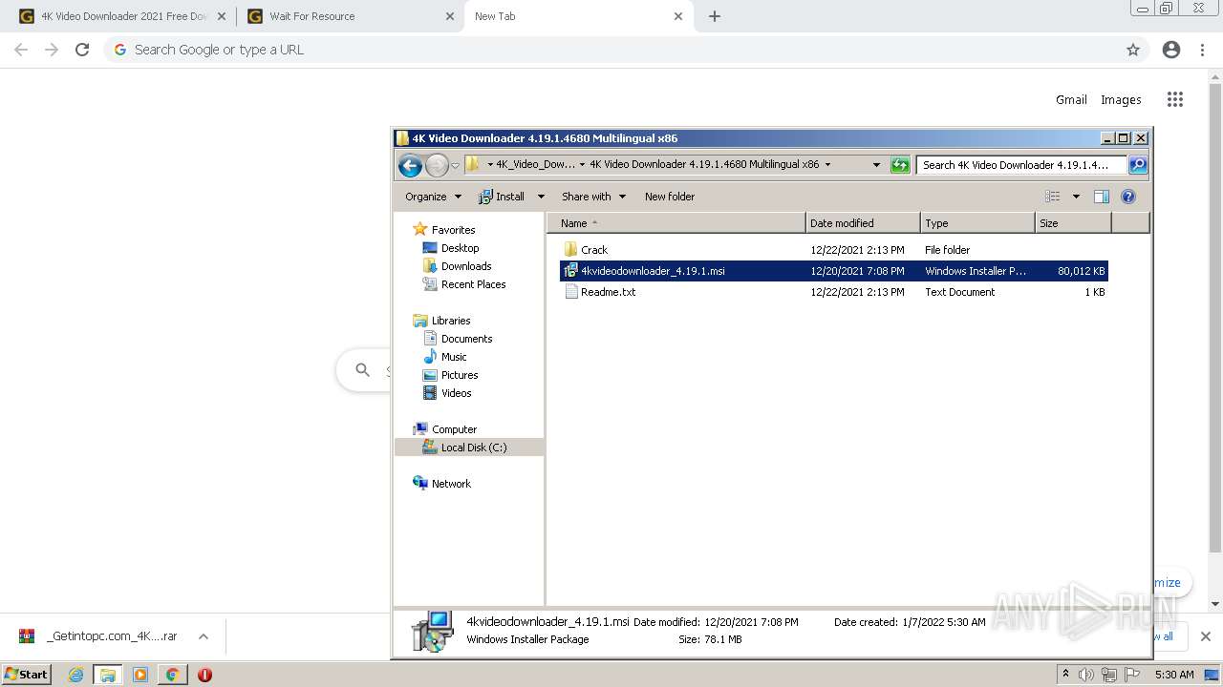Open Documents library
Image resolution: width=1223 pixels, height=687 pixels.
click(466, 339)
